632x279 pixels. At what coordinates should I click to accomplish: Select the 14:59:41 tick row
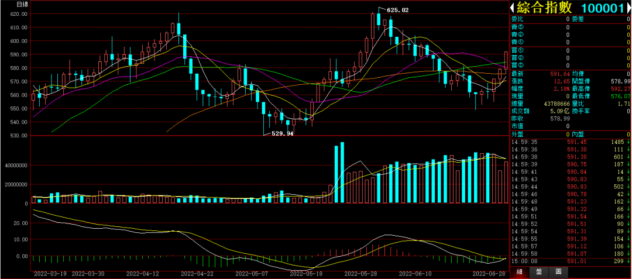click(x=571, y=171)
